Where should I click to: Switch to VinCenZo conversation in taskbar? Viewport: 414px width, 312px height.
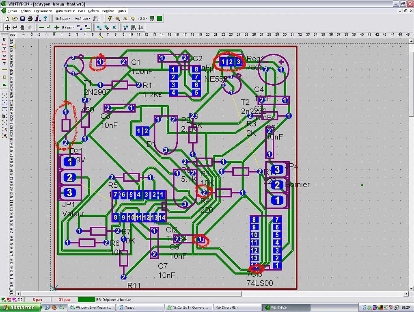click(188, 308)
